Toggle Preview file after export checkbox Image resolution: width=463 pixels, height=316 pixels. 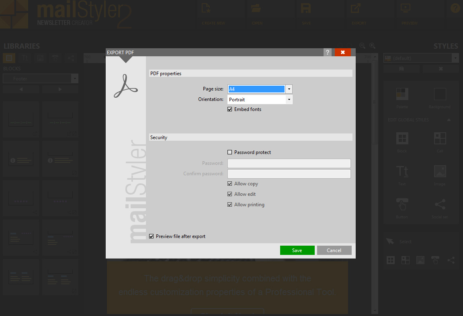pyautogui.click(x=152, y=236)
